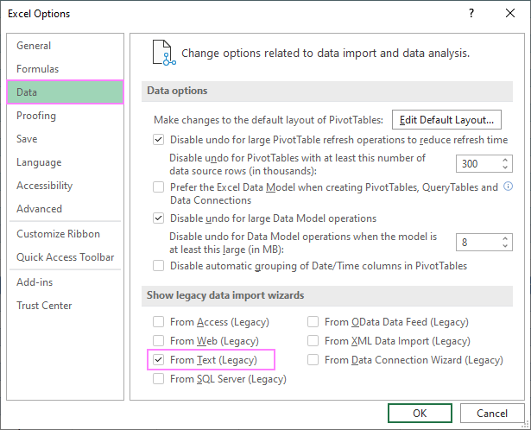Enable Prefer the Excel Data Model option
Viewport: 531px width, 430px height.
pos(159,187)
